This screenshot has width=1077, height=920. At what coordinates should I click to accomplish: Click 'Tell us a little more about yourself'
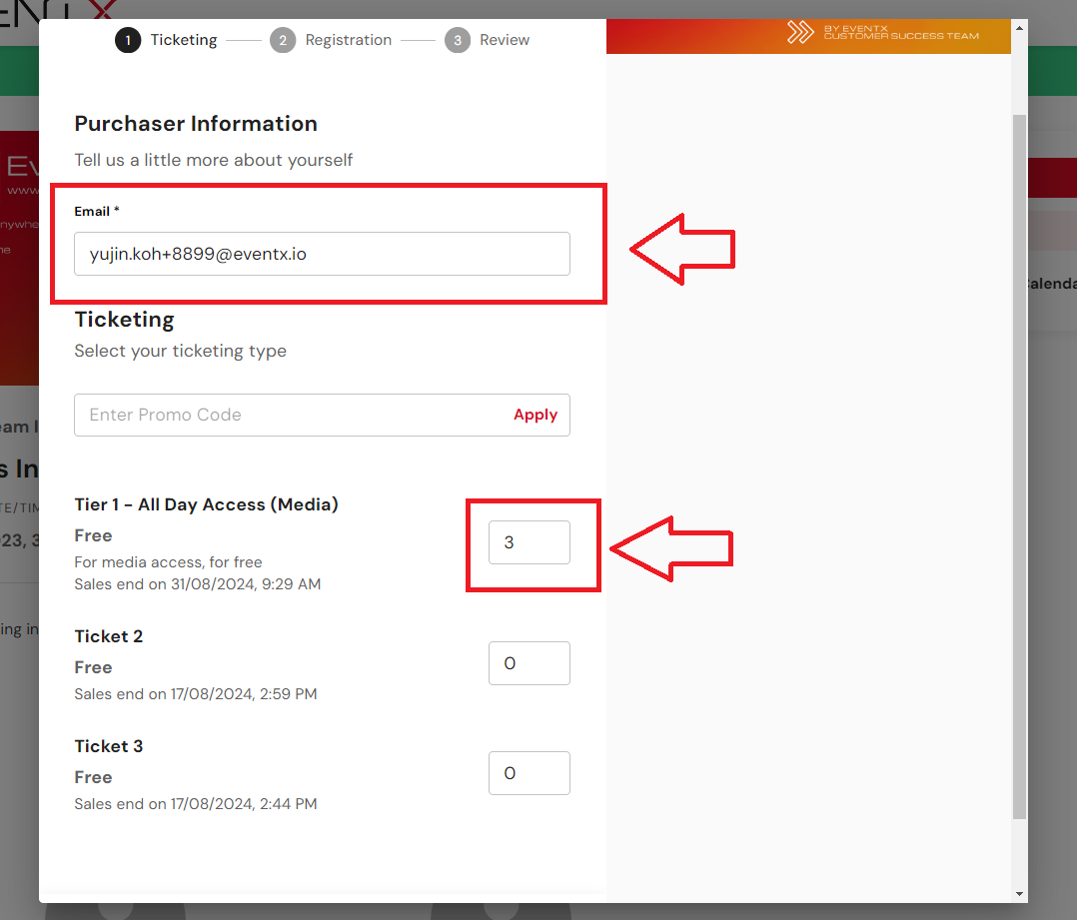pyautogui.click(x=214, y=160)
